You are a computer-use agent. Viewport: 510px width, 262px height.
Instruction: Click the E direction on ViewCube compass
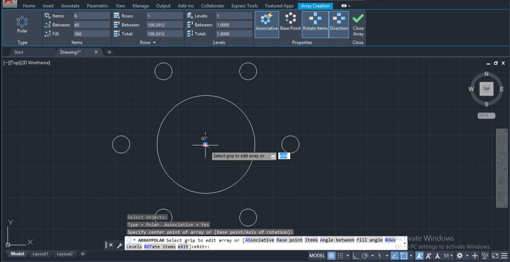click(x=502, y=89)
